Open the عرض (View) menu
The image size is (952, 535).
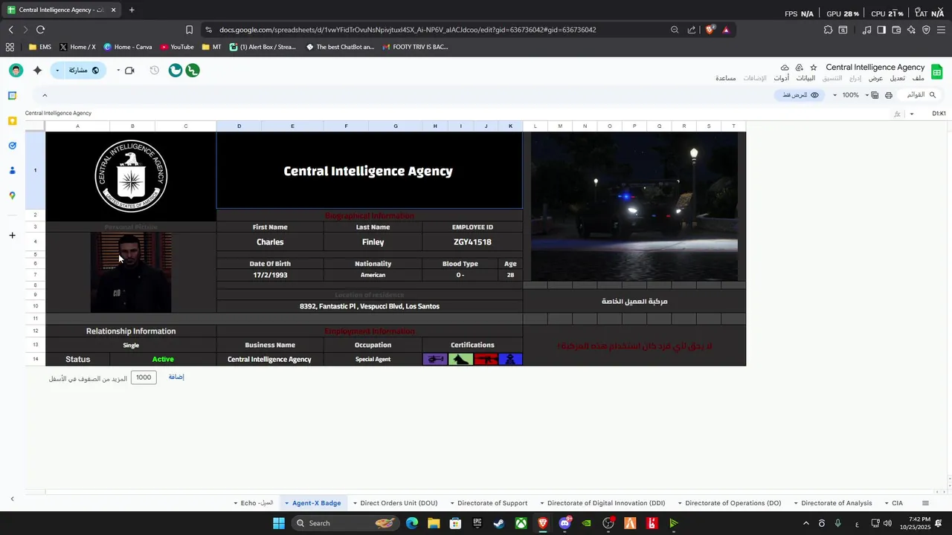(876, 78)
